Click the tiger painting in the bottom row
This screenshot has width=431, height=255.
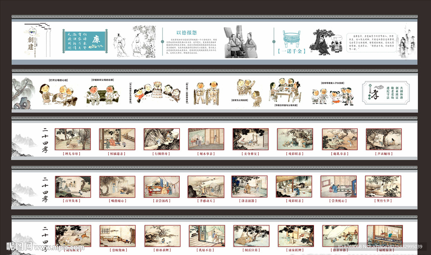pyautogui.click(x=73, y=236)
